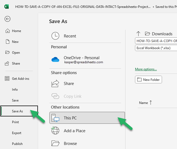Viewport: 177px width, 149px height.
Task: Choose This PC under Other locations
Action: pos(87,118)
